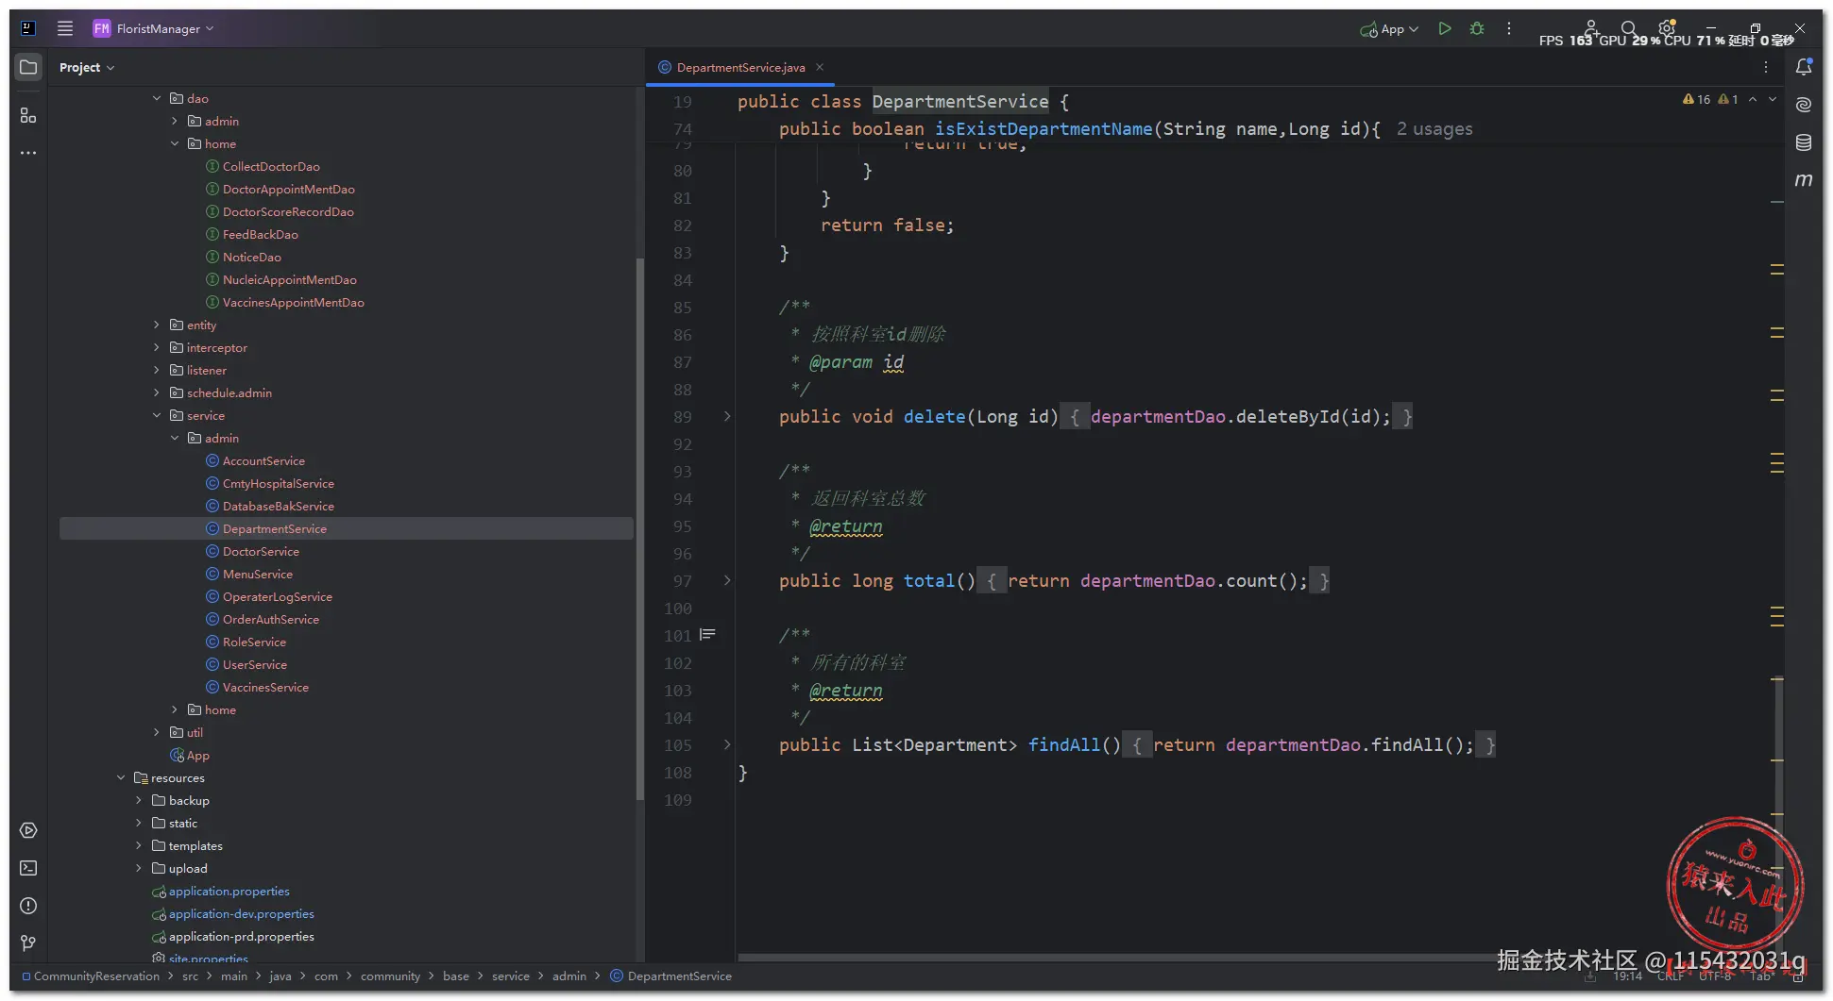Expand the entity package
Image resolution: width=1833 pixels, height=1001 pixels.
[x=157, y=325]
